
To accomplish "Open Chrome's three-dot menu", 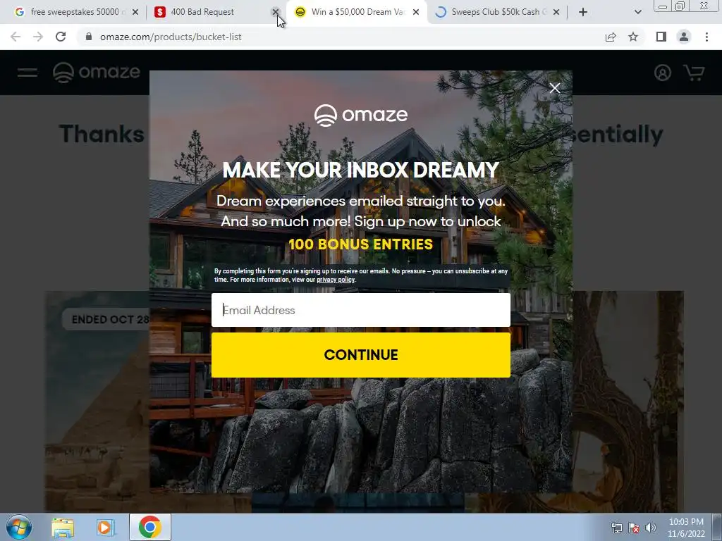I will (706, 37).
